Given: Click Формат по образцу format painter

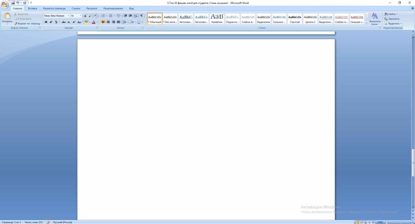Looking at the screenshot, I should click(27, 23).
